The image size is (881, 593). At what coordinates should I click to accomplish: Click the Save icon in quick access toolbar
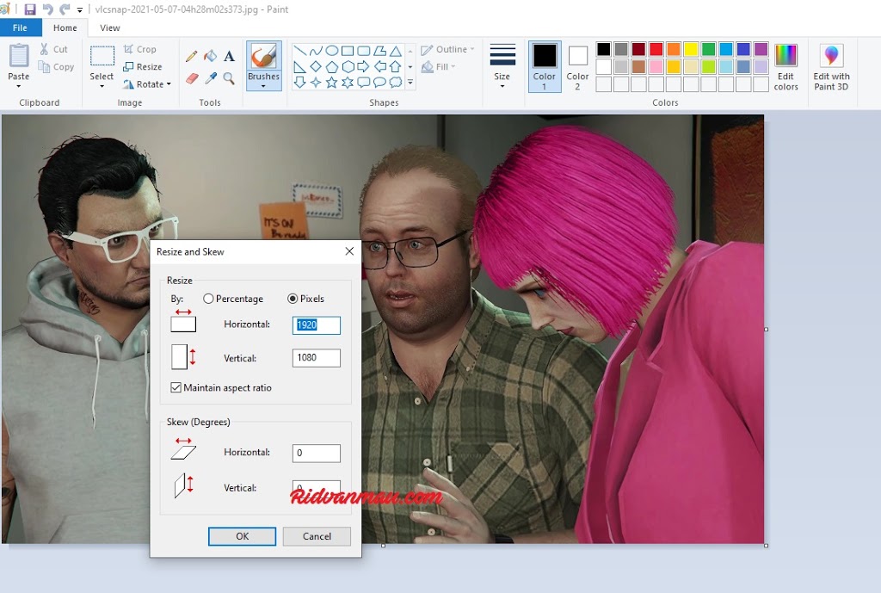tap(30, 9)
